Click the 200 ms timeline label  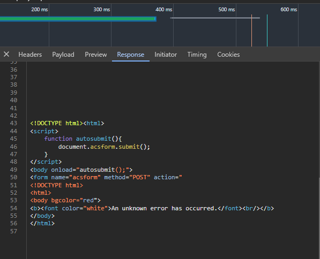[x=40, y=10]
